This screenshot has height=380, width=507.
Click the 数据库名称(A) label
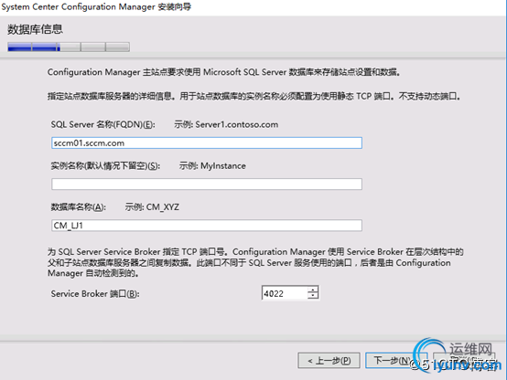point(79,207)
